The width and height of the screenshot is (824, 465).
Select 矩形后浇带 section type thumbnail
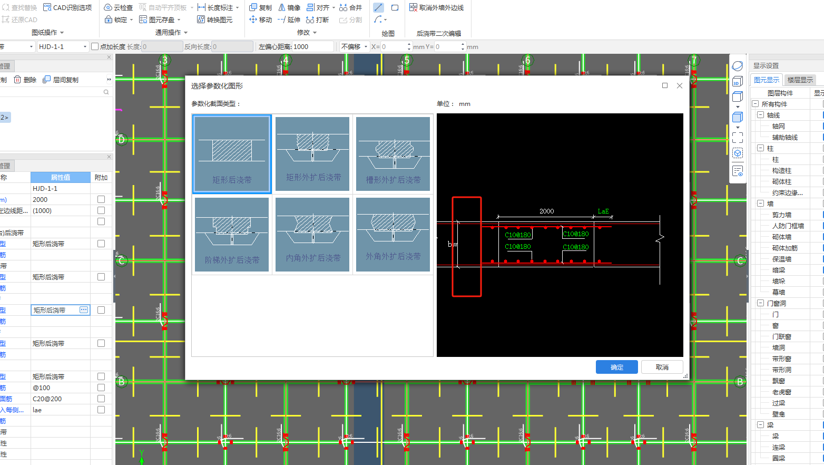232,154
